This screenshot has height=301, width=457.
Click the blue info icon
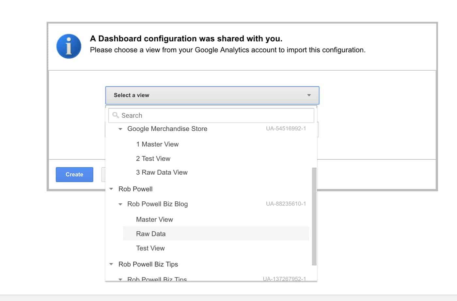69,46
